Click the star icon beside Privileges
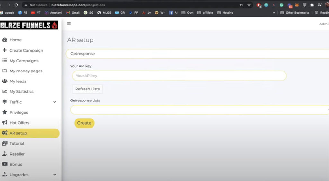This screenshot has width=329, height=181. 4,112
